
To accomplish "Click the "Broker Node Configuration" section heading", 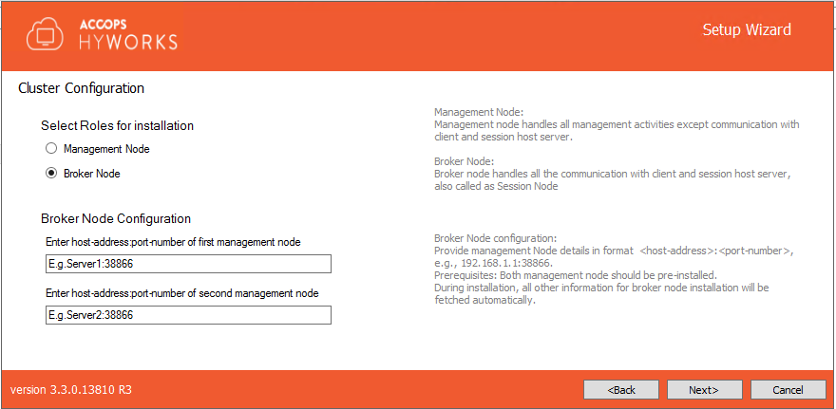I will point(116,218).
